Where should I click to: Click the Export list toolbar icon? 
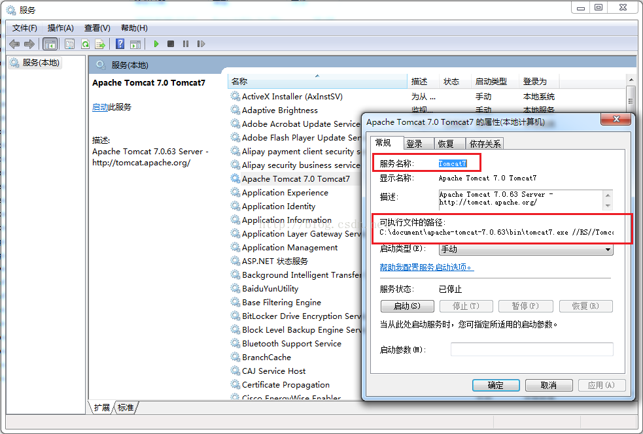(x=100, y=44)
